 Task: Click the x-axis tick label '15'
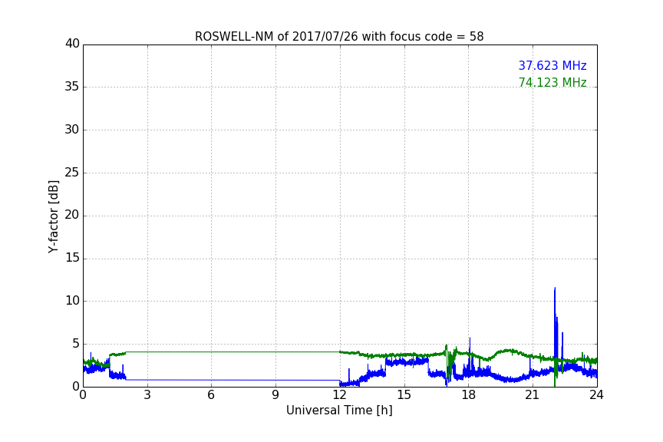point(404,395)
